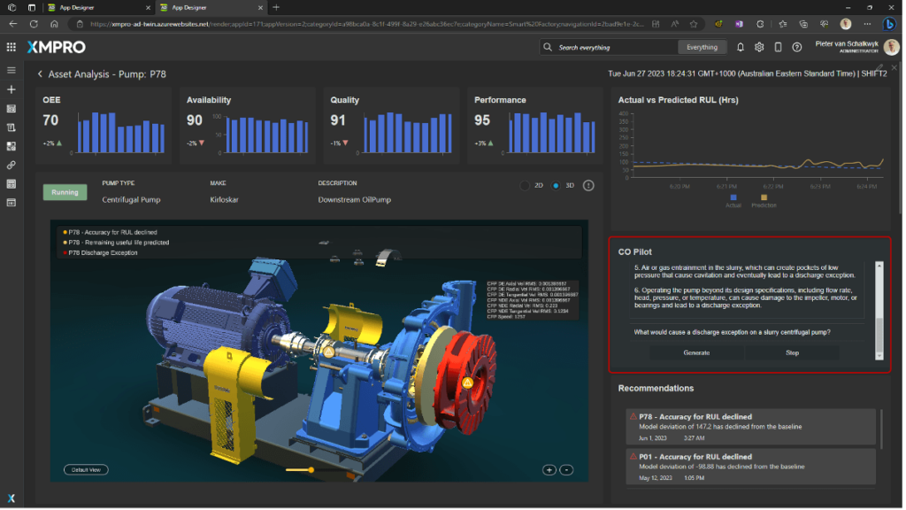Select the 2D view radio button
The height and width of the screenshot is (510, 906).
click(x=525, y=186)
